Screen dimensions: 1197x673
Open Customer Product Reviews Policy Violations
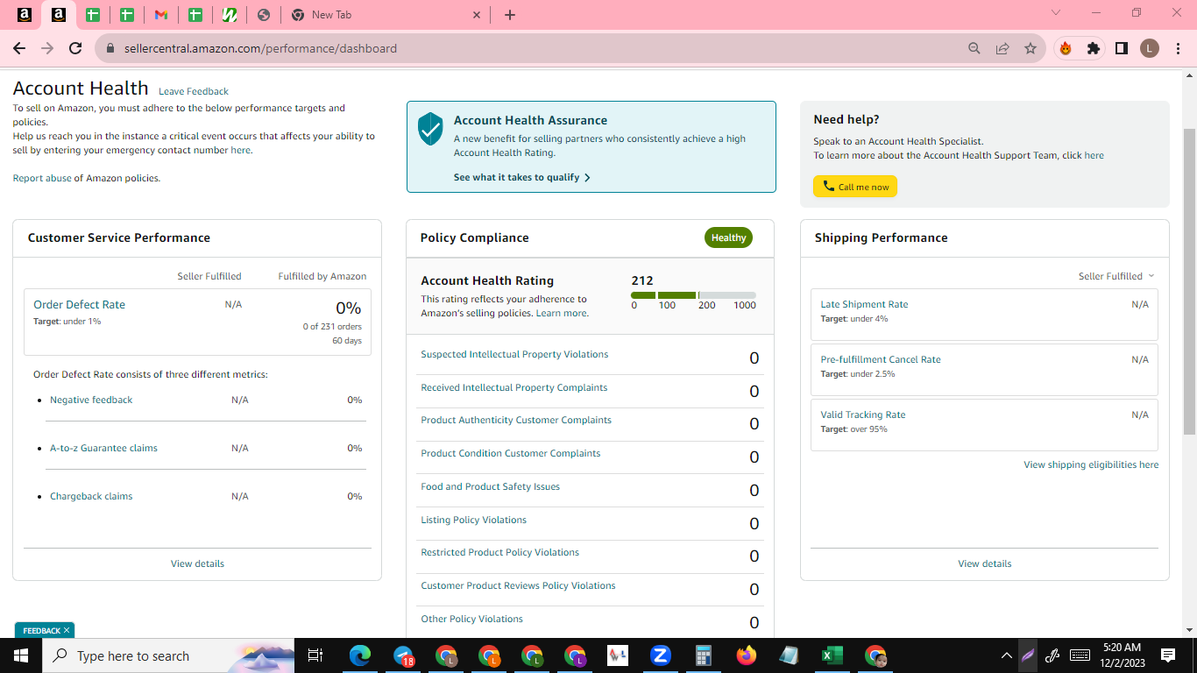(x=519, y=585)
